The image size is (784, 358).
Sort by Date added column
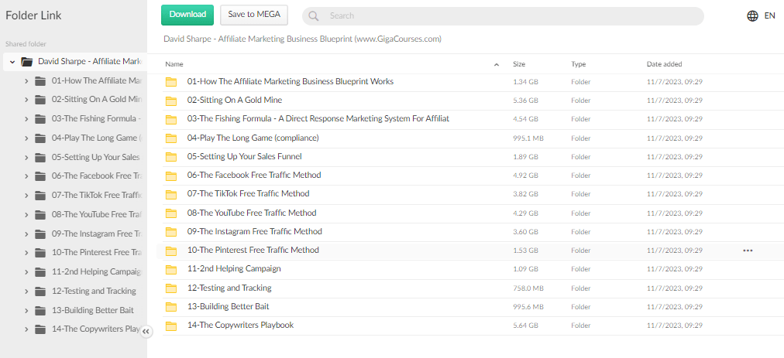point(664,64)
